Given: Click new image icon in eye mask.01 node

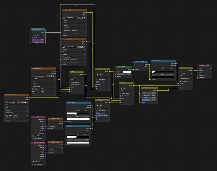Looking at the screenshot, I should pos(80,18).
